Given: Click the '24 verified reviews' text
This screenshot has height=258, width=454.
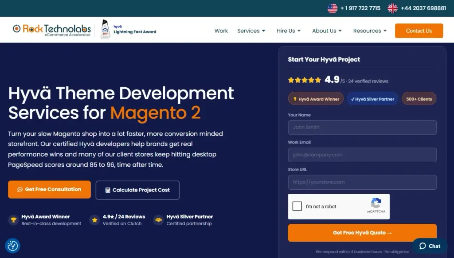Looking at the screenshot, I should (x=368, y=82).
